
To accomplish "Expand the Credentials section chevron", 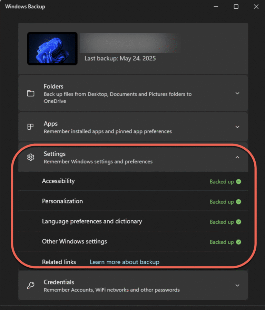I will point(237,286).
